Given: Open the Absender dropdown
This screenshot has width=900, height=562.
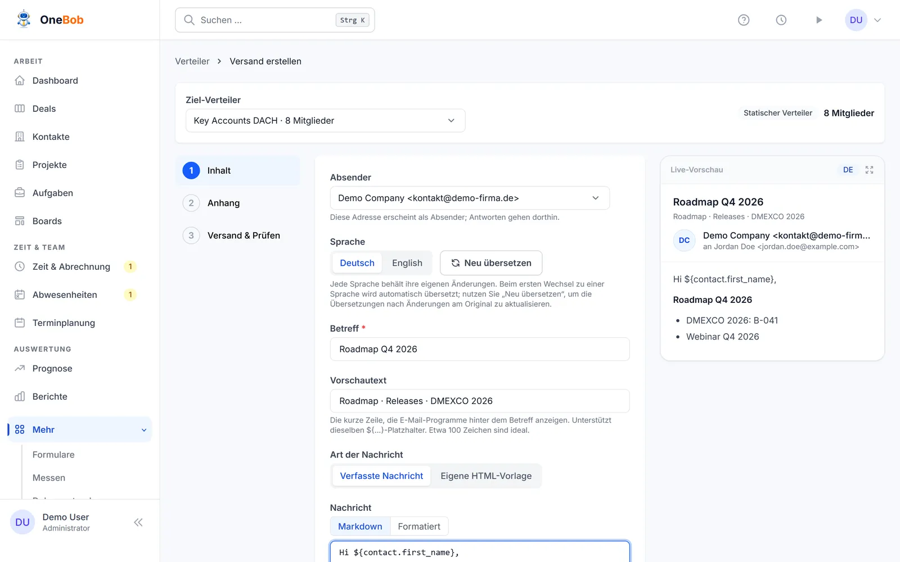Looking at the screenshot, I should tap(470, 198).
